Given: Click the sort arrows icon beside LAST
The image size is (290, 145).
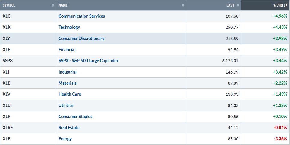Looking at the screenshot, I should [x=238, y=5].
